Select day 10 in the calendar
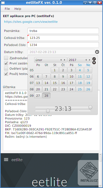Viewport: 103px width, 188px height. pos(71,76)
